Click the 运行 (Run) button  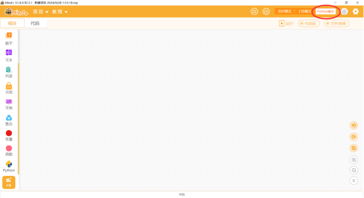(x=286, y=24)
